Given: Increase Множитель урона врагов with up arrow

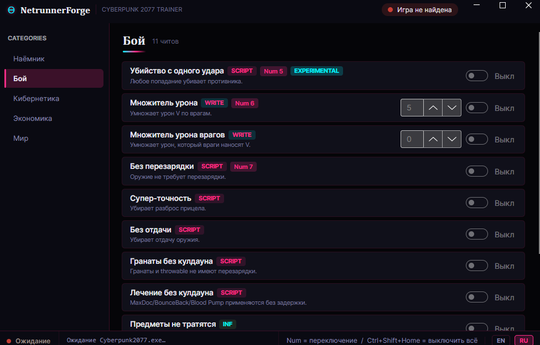Looking at the screenshot, I should pos(433,139).
